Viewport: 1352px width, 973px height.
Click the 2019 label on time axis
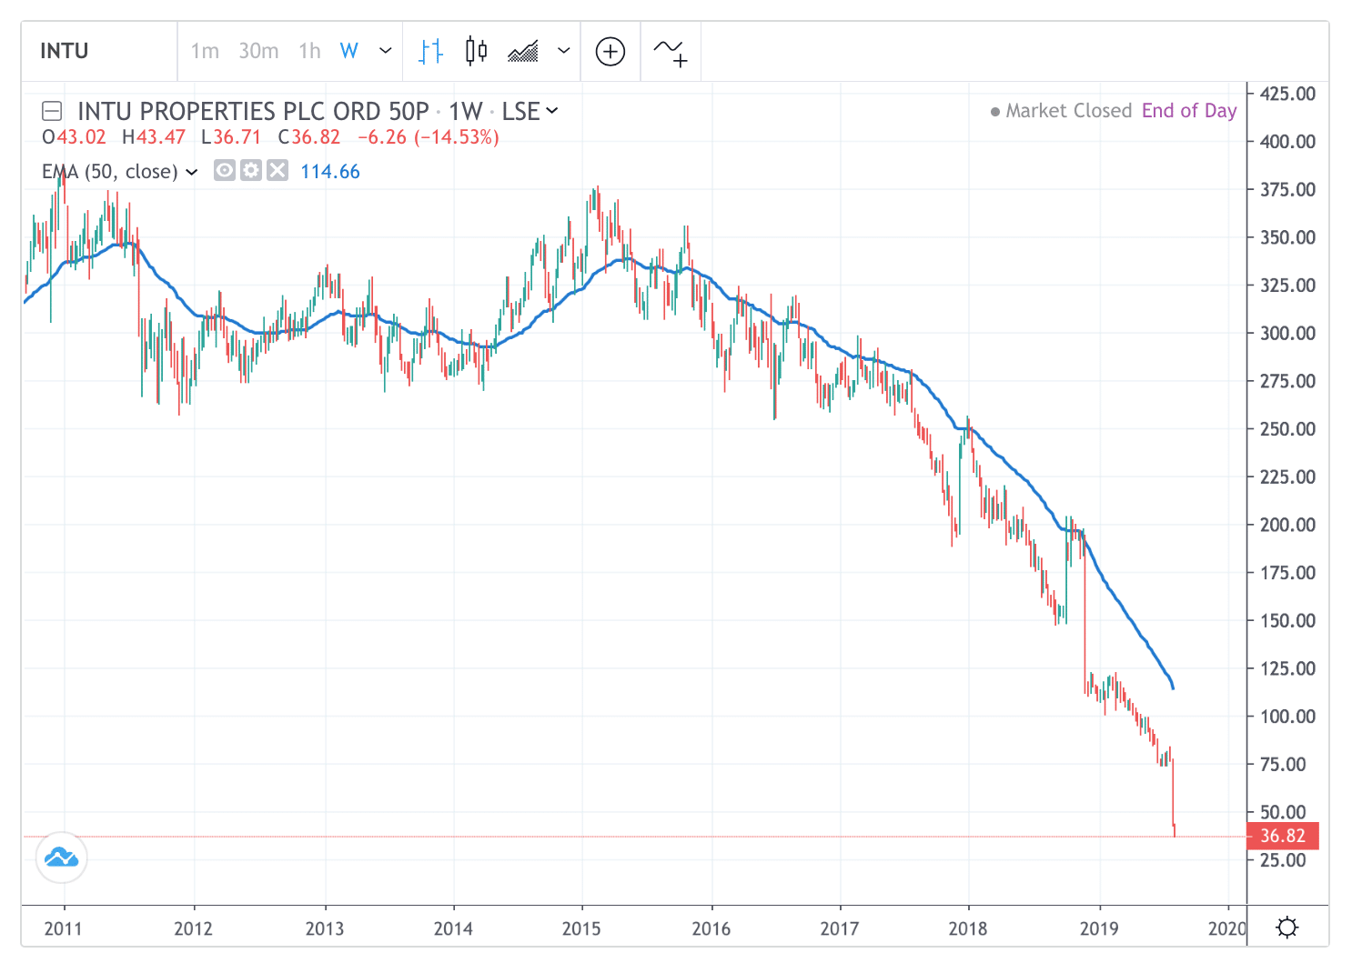point(1099,928)
